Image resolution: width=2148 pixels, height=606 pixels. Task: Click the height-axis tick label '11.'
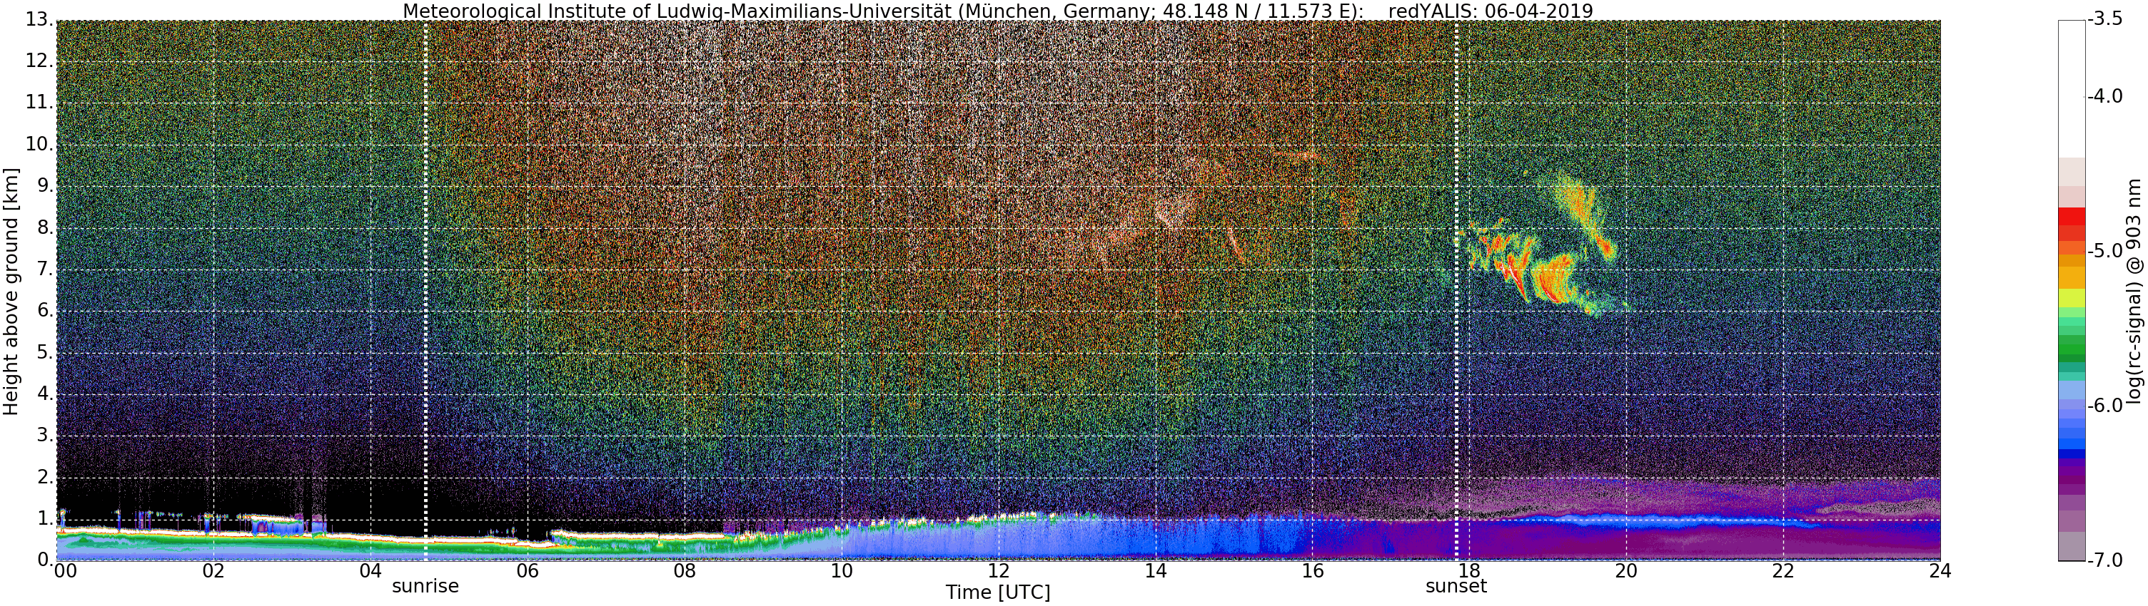coord(40,103)
